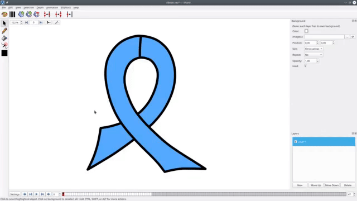The height and width of the screenshot is (201, 357).
Task: Click the black vertical bars toolbar icon
Action: pyautogui.click(x=12, y=15)
